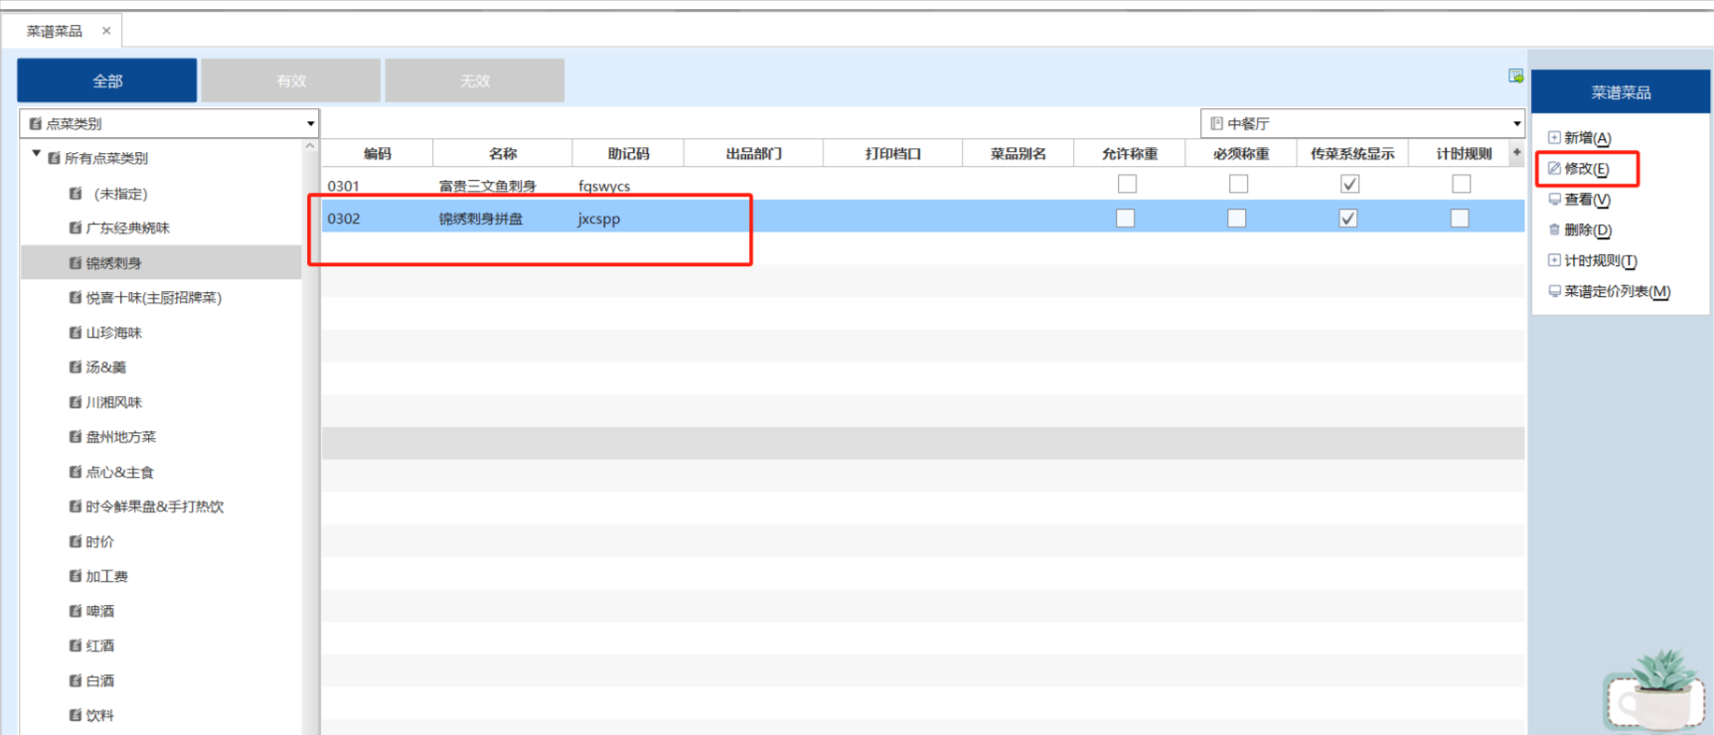
Task: Select the 全部 filter button
Action: coord(107,80)
